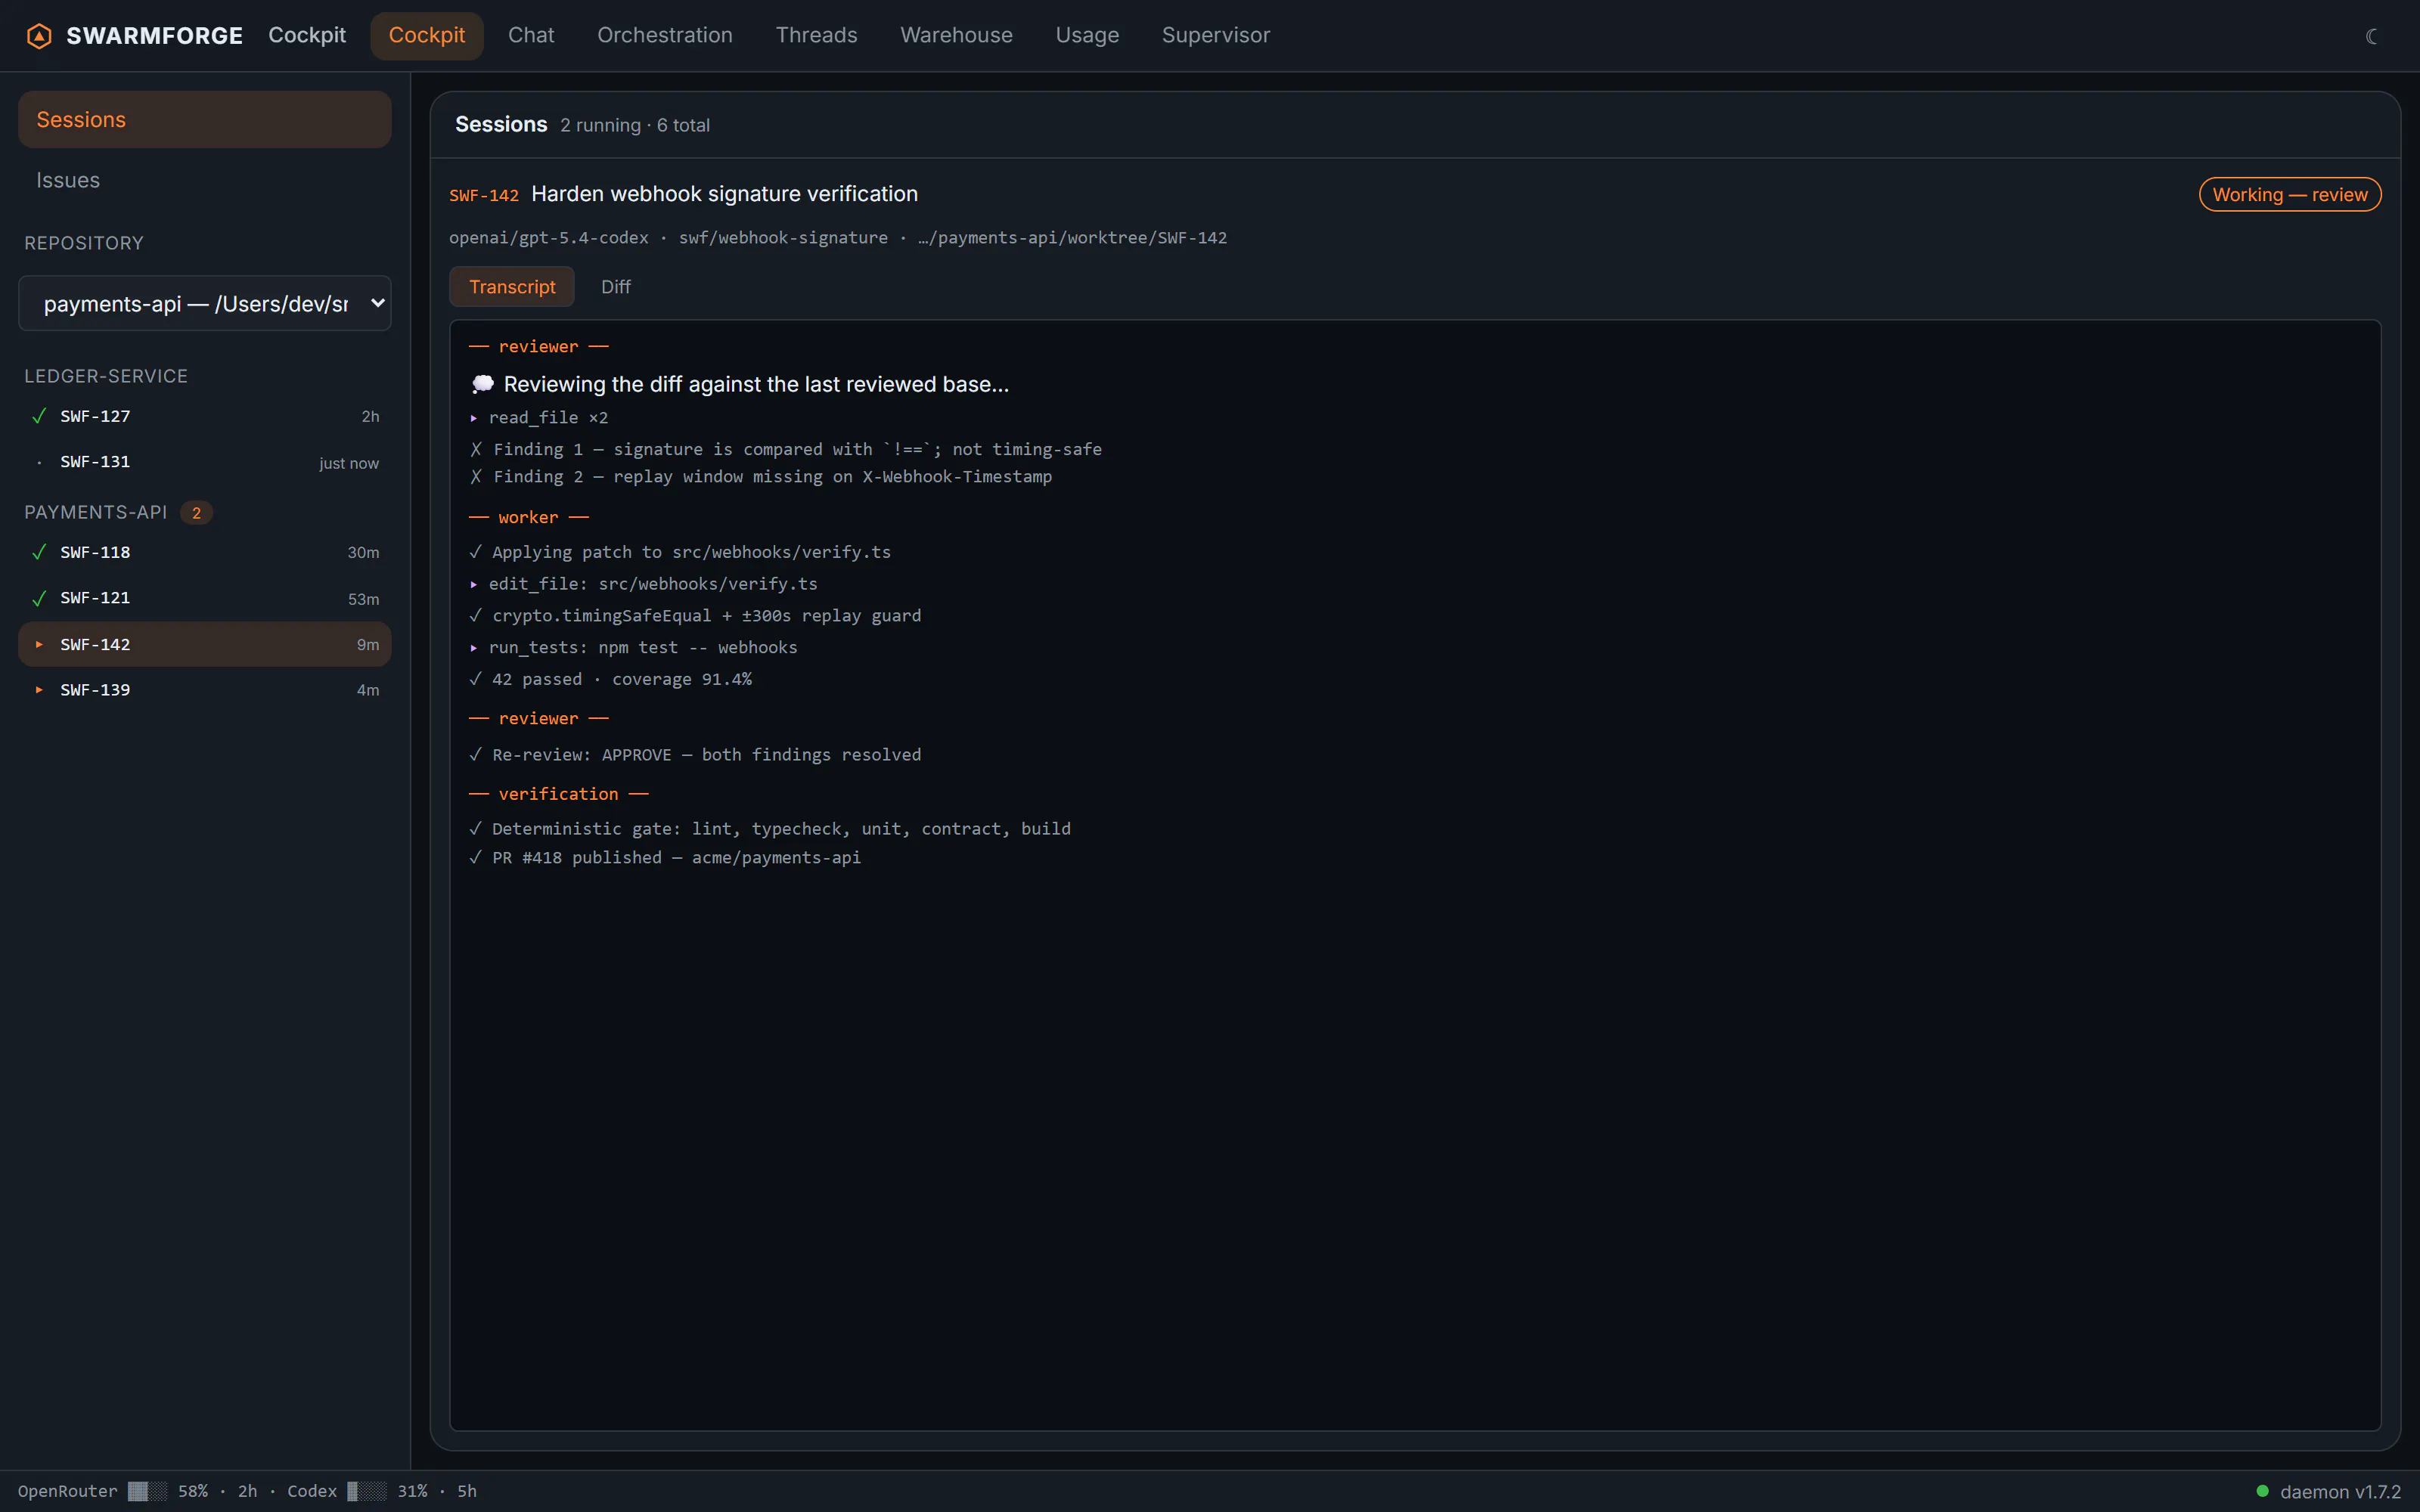The width and height of the screenshot is (2420, 1512).
Task: Toggle the dark mode moon icon
Action: tap(2371, 36)
